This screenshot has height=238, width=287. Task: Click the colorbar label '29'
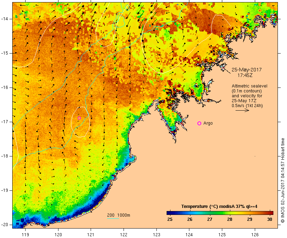250,219
